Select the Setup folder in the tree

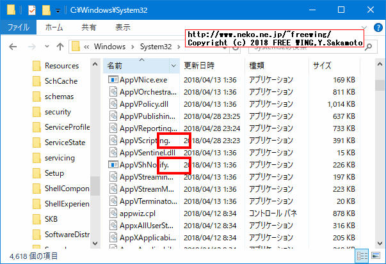point(48,173)
